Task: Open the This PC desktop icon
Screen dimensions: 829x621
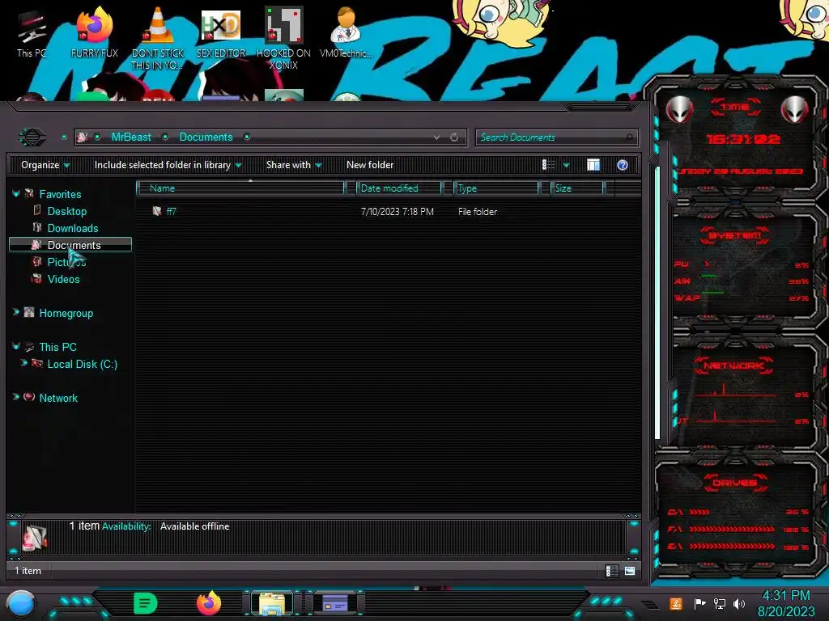Action: [32, 32]
